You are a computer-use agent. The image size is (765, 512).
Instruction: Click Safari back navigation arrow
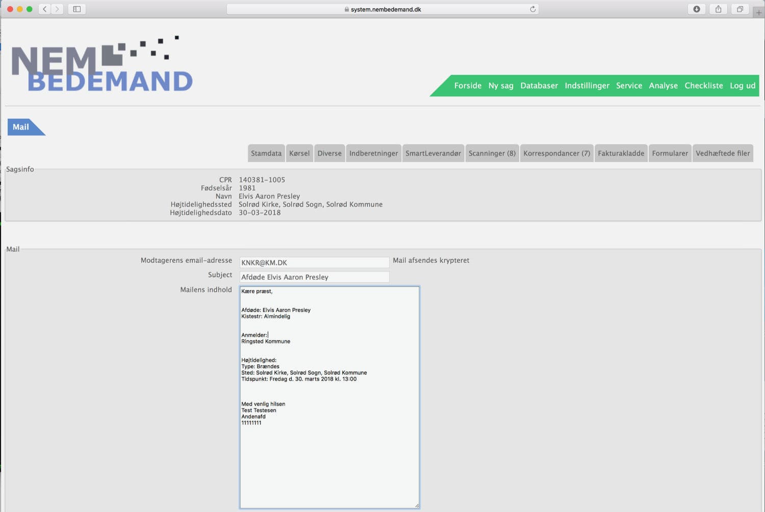(x=45, y=9)
